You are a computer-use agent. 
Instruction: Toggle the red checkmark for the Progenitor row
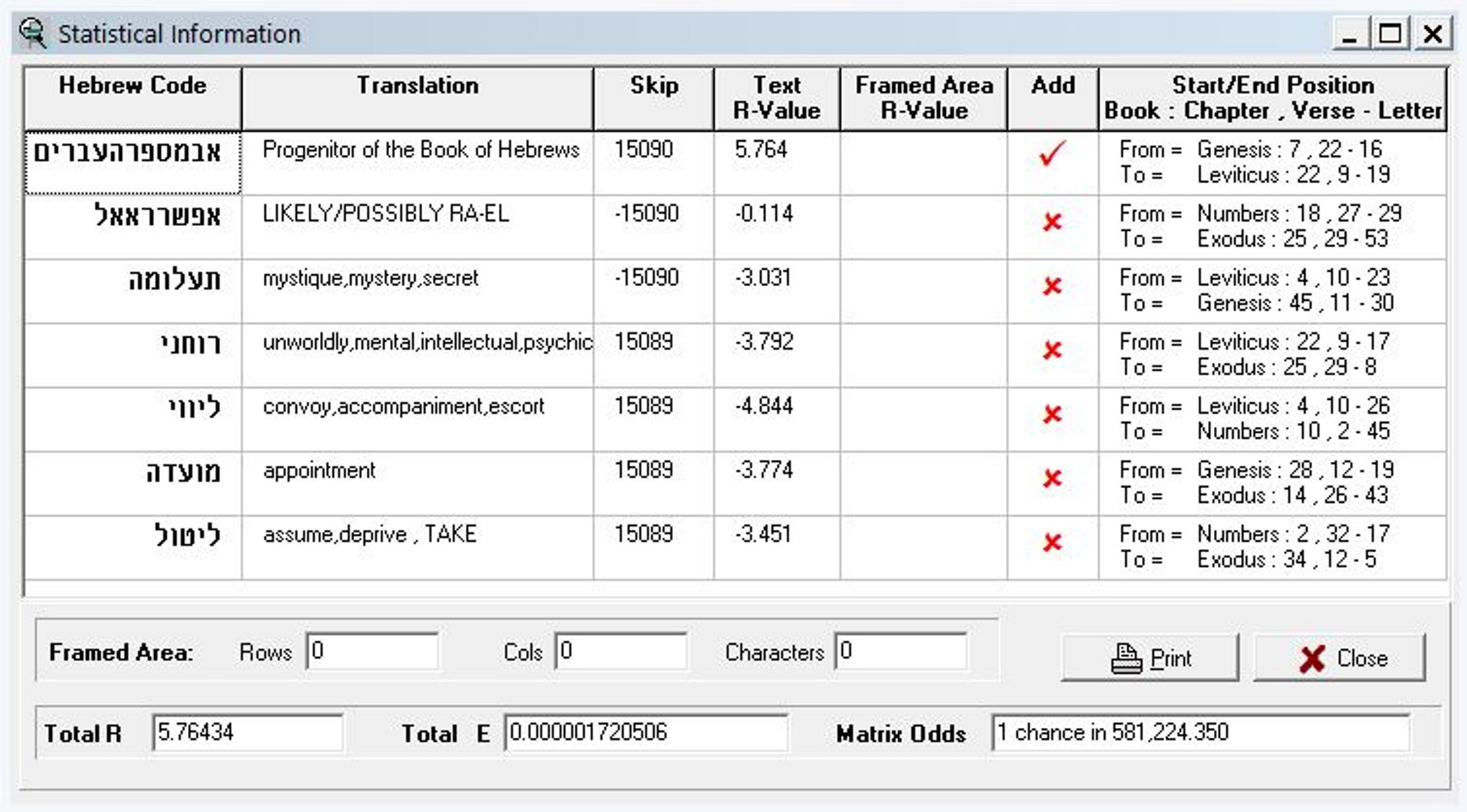pos(1052,153)
